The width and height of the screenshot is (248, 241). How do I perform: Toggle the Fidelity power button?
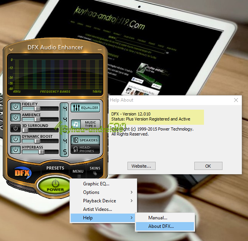pyautogui.click(x=15, y=107)
